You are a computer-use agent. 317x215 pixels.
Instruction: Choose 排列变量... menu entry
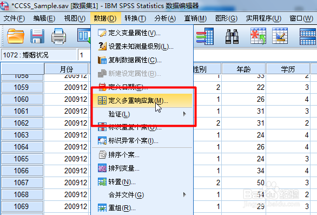coord(142,168)
